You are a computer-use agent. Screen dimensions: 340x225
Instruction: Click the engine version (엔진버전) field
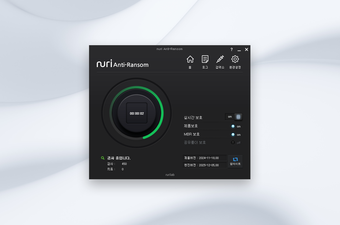(205, 165)
